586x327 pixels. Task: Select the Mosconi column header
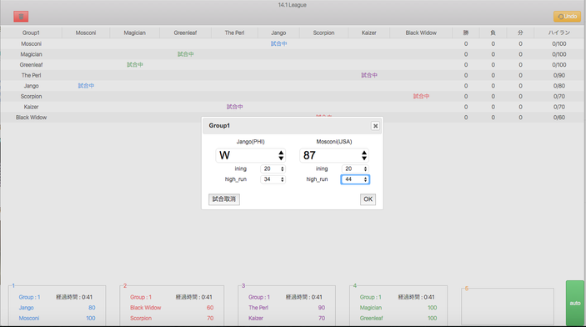point(86,33)
